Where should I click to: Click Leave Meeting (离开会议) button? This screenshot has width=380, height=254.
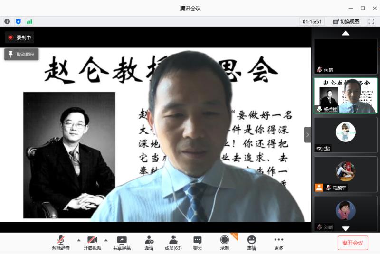tap(352, 243)
